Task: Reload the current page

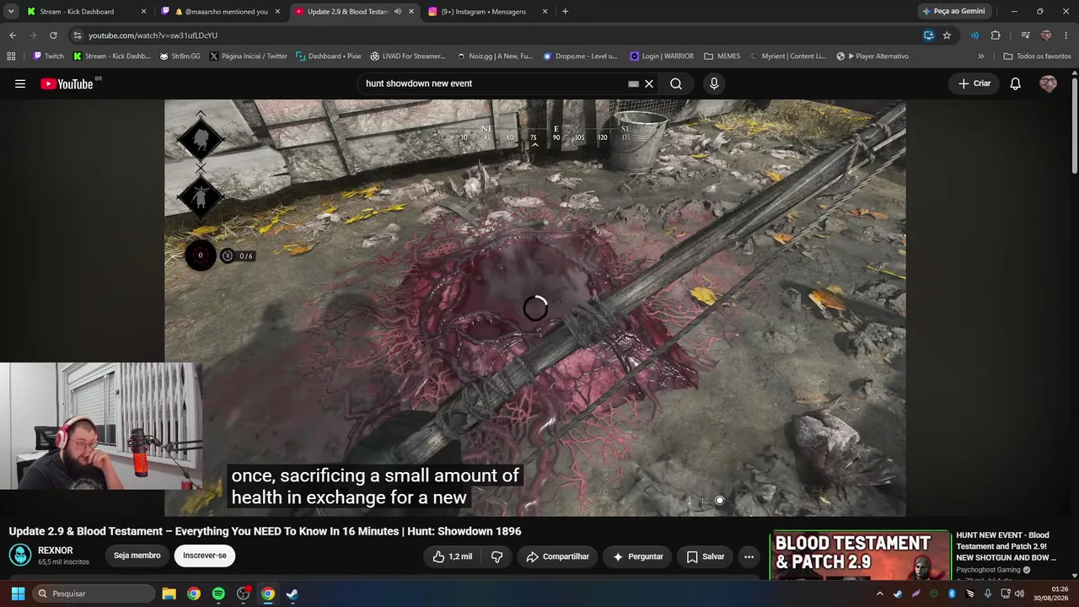Action: (x=53, y=35)
